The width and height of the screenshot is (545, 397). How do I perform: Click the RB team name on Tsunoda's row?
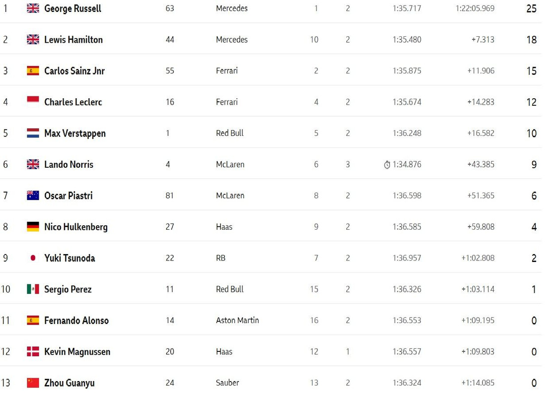(x=221, y=258)
